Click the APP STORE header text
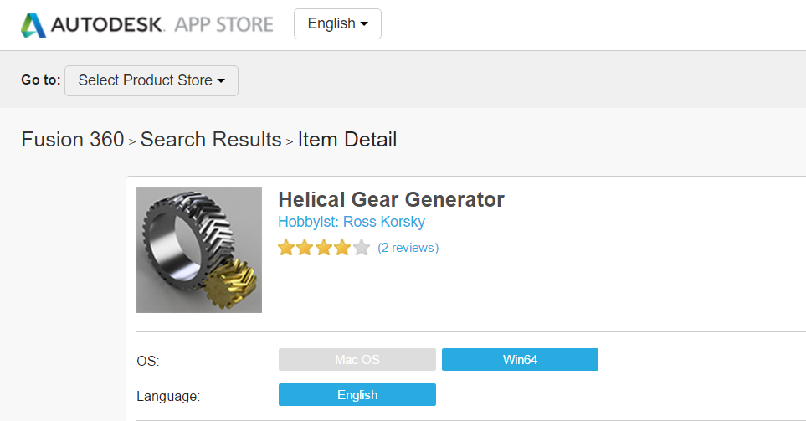The image size is (806, 421). (223, 24)
